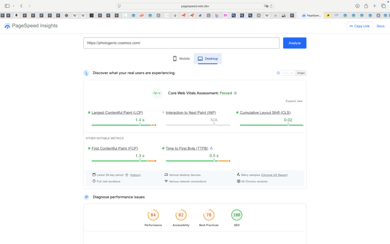Click the help icon after Latest 28-day period

coord(127,175)
